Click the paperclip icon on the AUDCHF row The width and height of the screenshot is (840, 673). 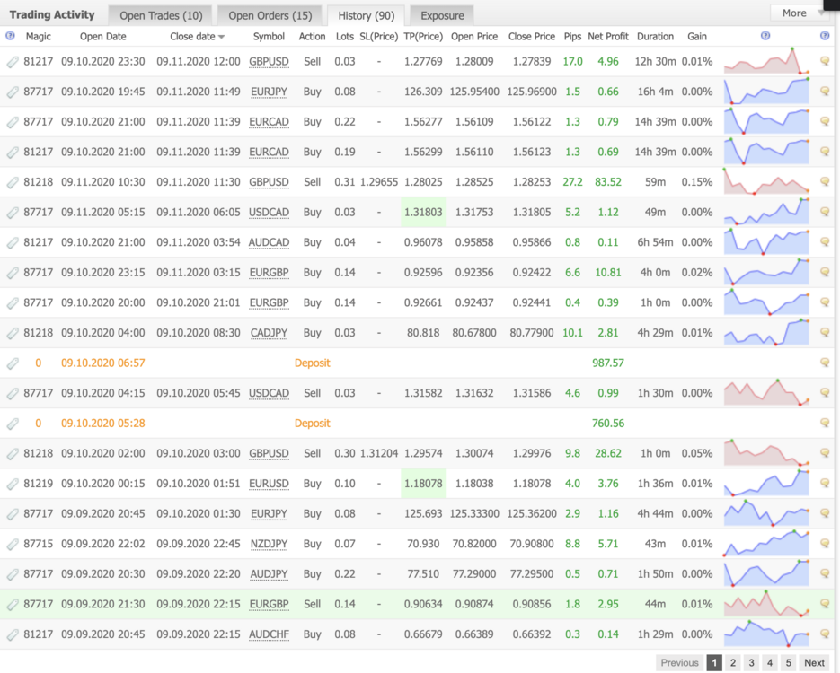coord(13,635)
